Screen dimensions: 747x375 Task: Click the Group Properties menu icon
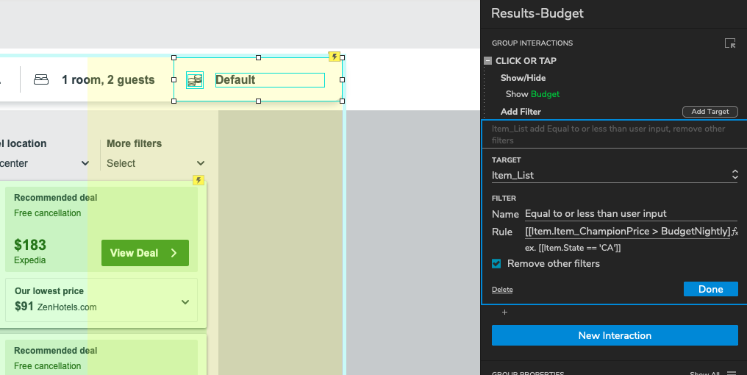(x=731, y=373)
